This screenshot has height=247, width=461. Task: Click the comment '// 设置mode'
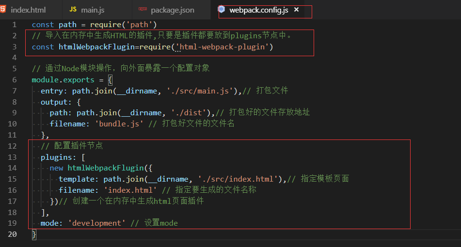[x=154, y=223]
